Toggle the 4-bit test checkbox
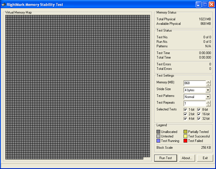Viewport: 216px width, 169px height. [185, 119]
